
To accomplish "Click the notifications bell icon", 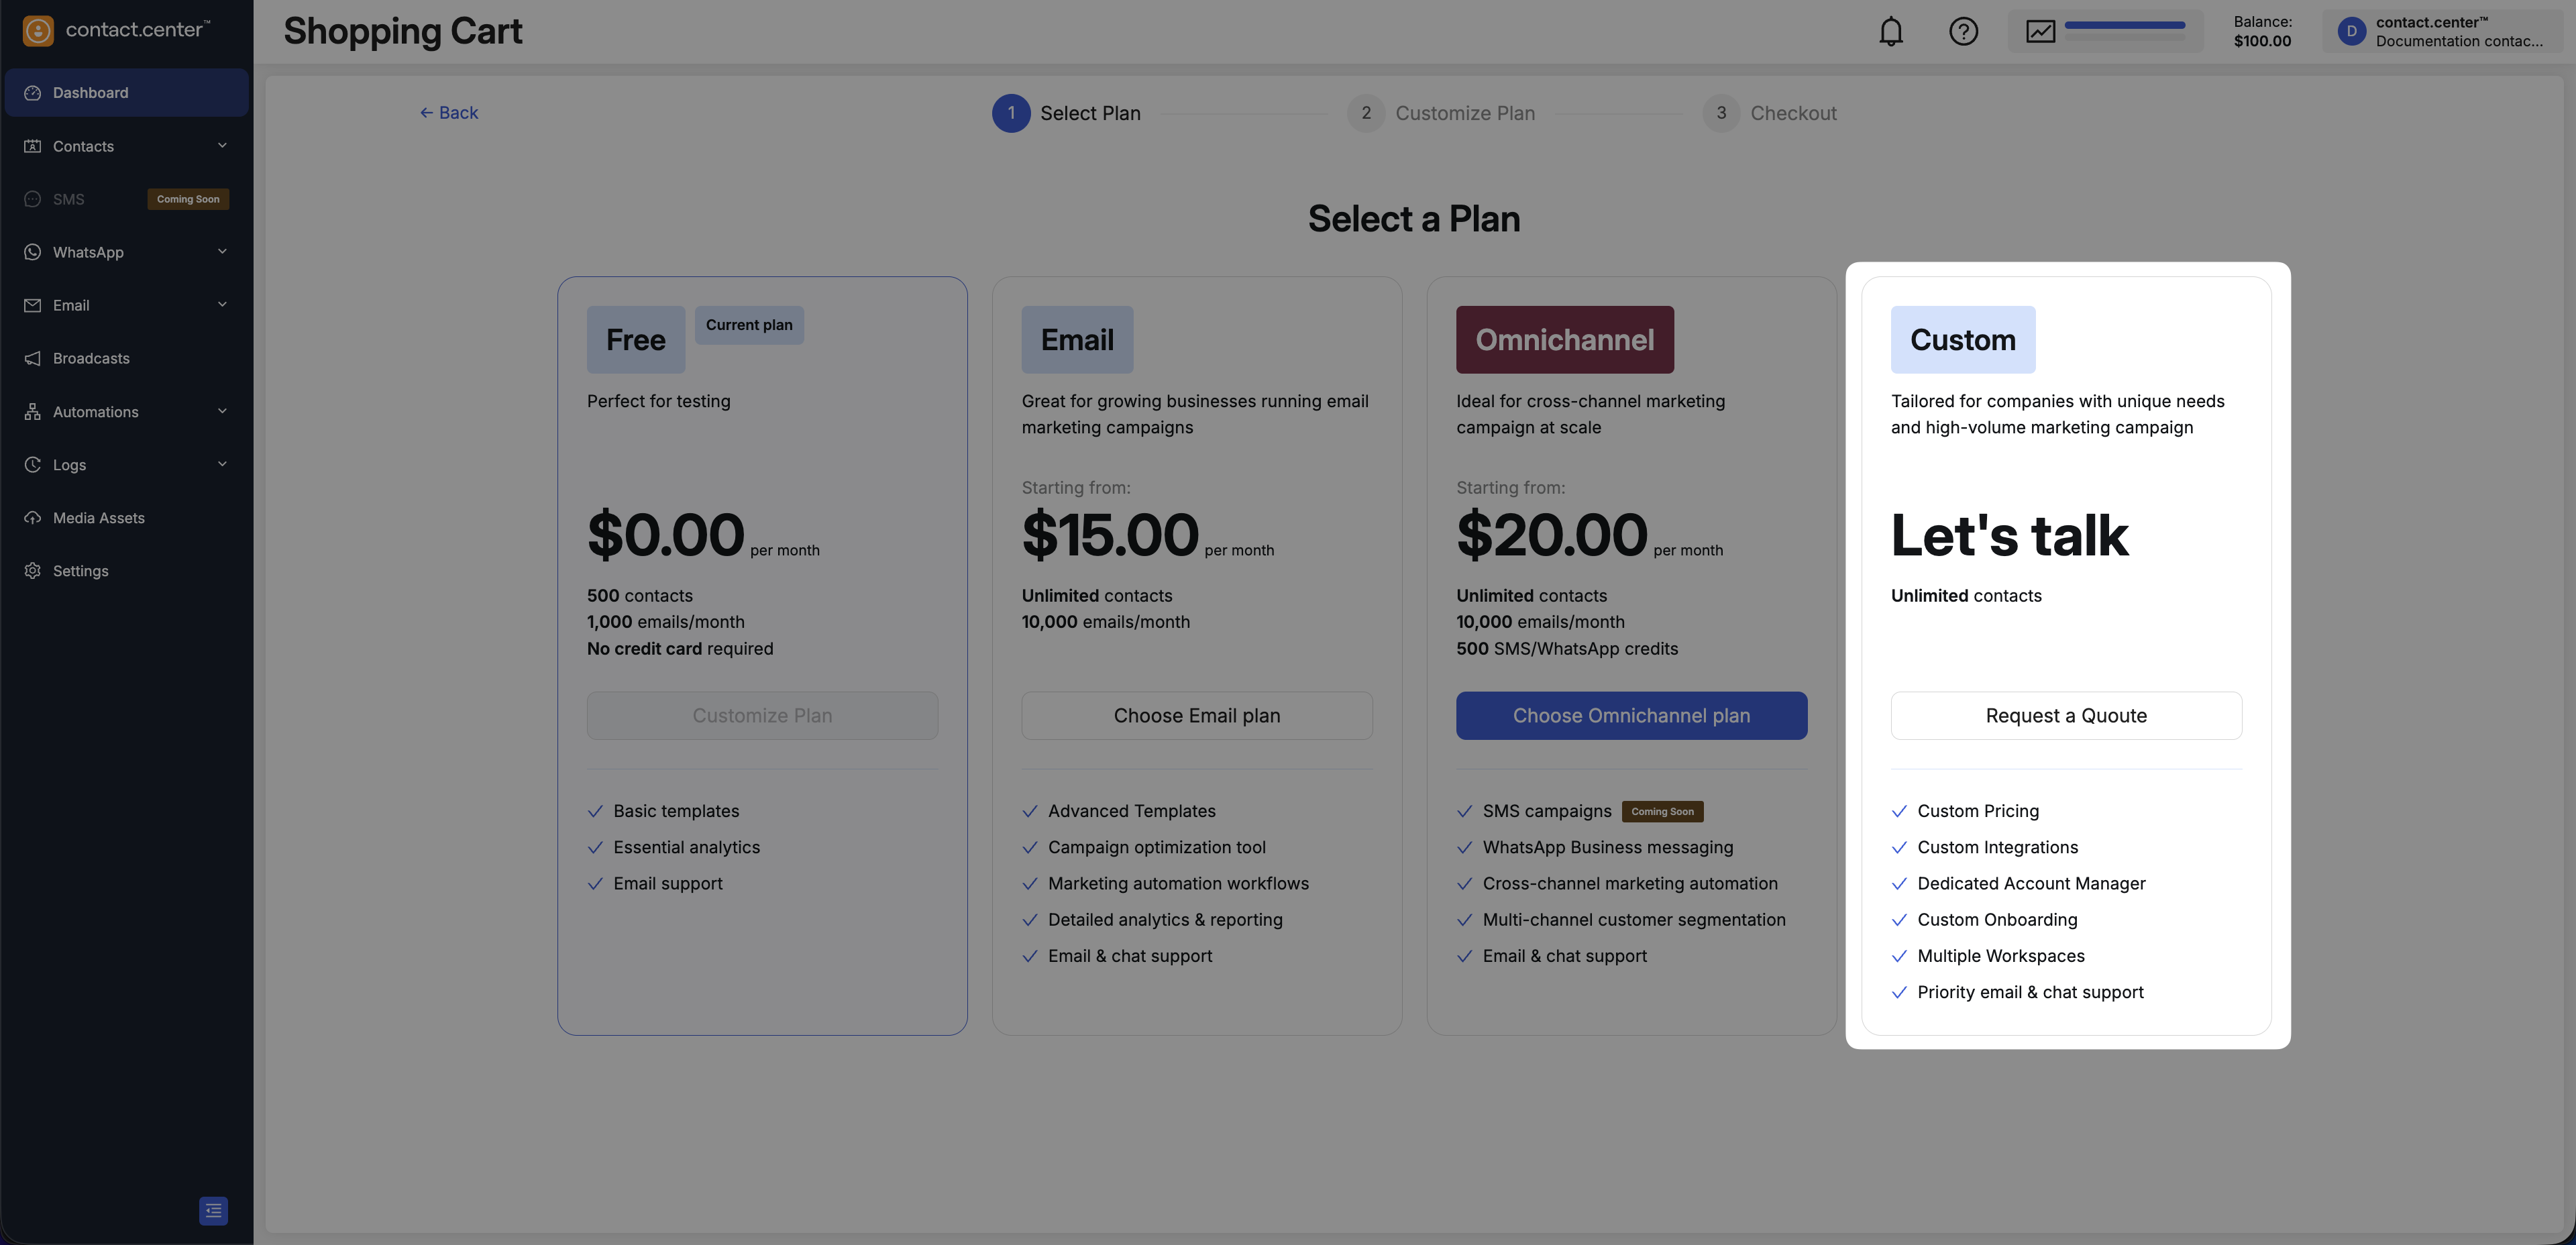I will (x=1890, y=32).
